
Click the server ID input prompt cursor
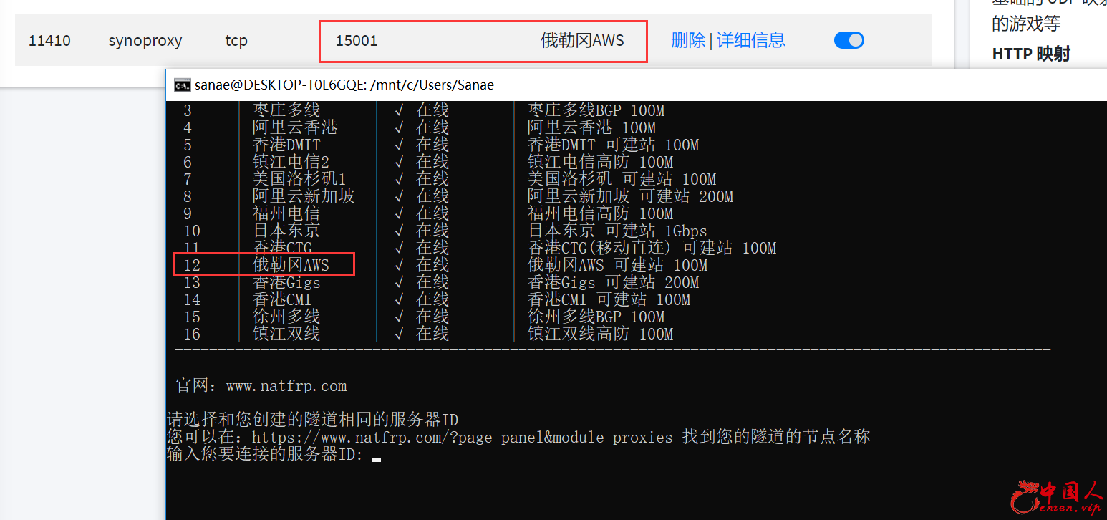[x=377, y=456]
